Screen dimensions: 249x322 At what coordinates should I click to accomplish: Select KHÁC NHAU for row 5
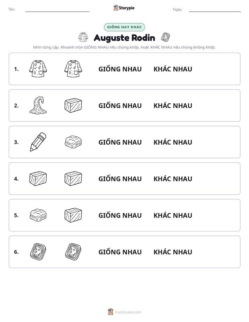coord(173,215)
